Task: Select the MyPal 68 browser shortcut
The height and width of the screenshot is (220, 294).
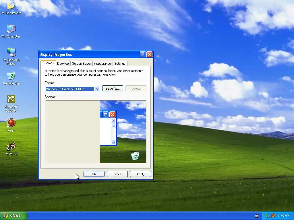Action: [x=11, y=149]
